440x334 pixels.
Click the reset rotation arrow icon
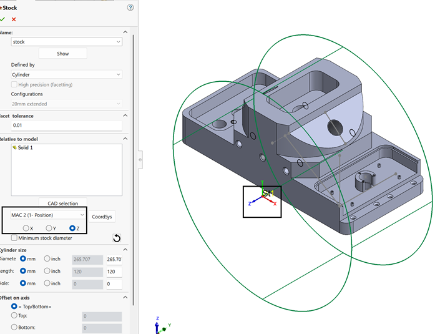tap(117, 238)
